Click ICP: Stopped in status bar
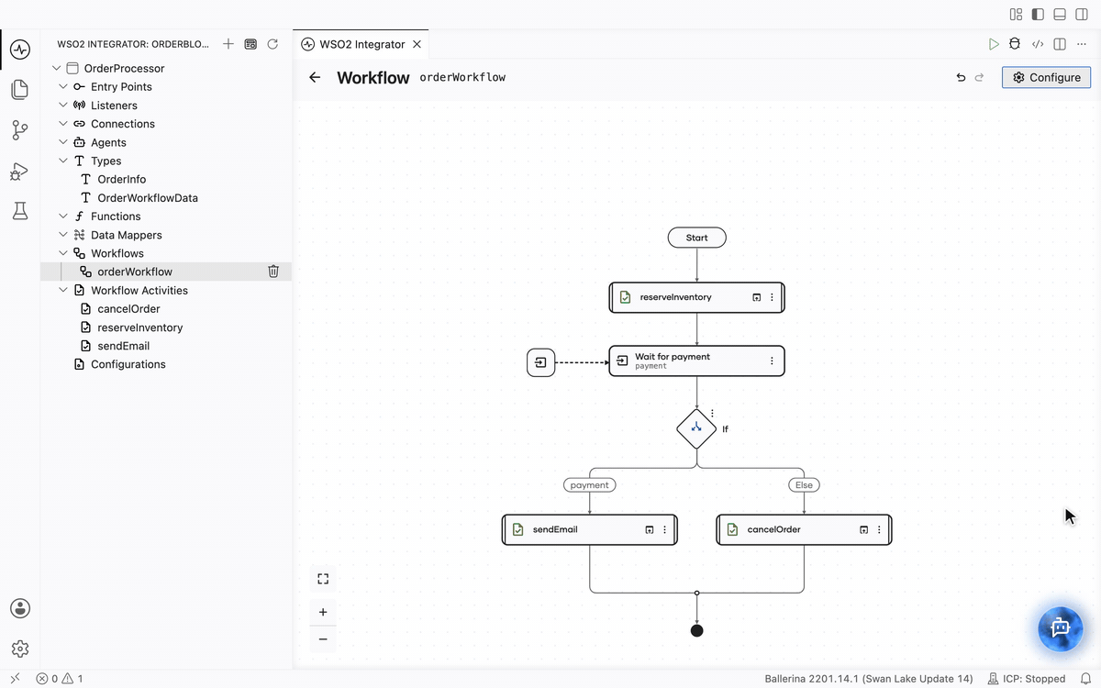 (1027, 679)
